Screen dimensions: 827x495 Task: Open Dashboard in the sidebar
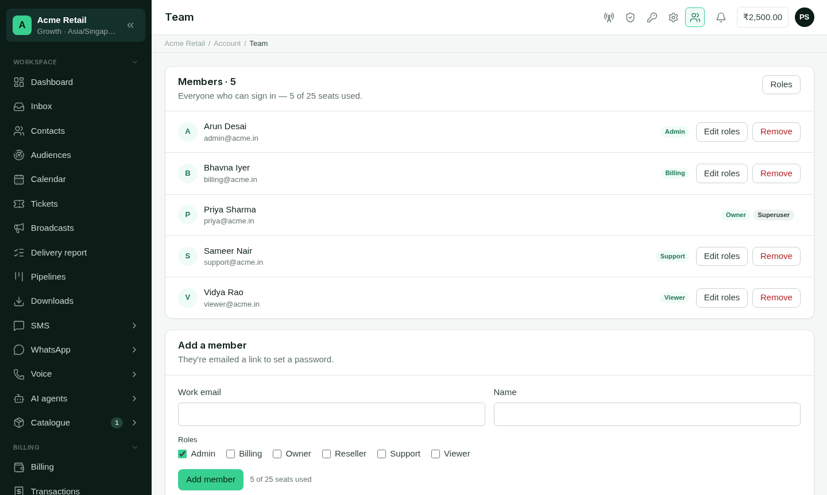click(76, 82)
